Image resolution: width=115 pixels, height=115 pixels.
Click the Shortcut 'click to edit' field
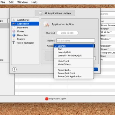point(67,33)
